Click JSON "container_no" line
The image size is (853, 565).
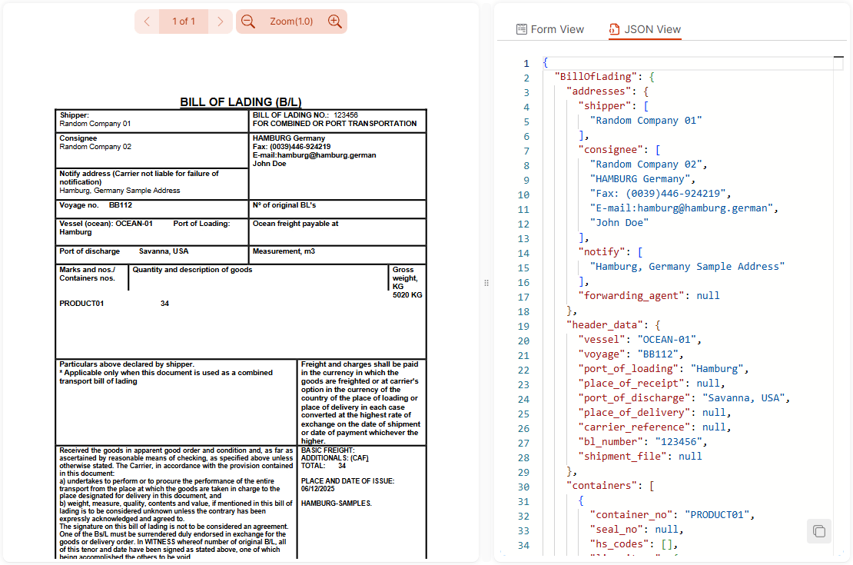point(672,516)
